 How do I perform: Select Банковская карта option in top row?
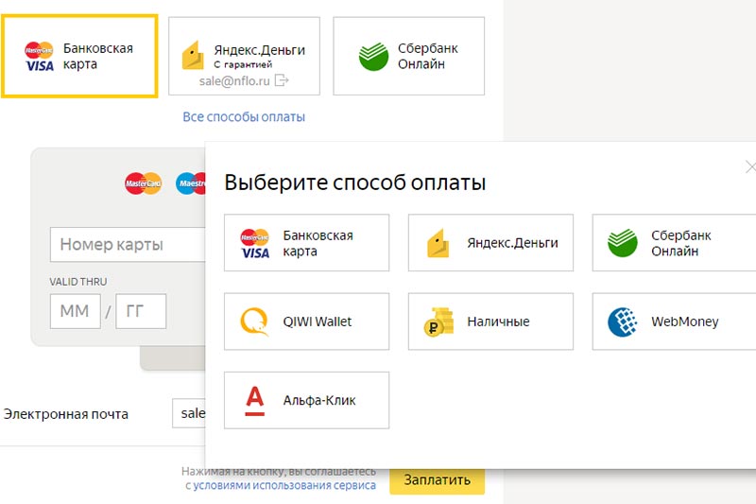point(79,56)
